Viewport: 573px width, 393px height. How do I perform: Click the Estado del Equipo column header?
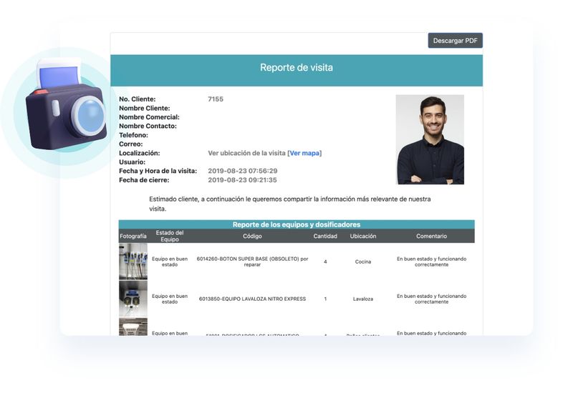(x=170, y=236)
